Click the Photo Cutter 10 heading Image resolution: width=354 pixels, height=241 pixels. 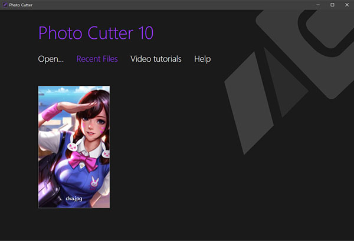click(x=96, y=33)
